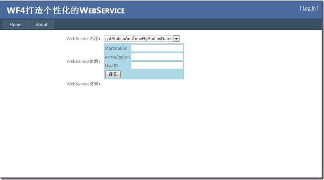
Task: Click the UserID label text
Action: coord(111,66)
